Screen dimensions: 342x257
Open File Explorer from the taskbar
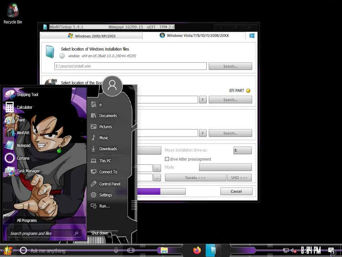(x=164, y=250)
